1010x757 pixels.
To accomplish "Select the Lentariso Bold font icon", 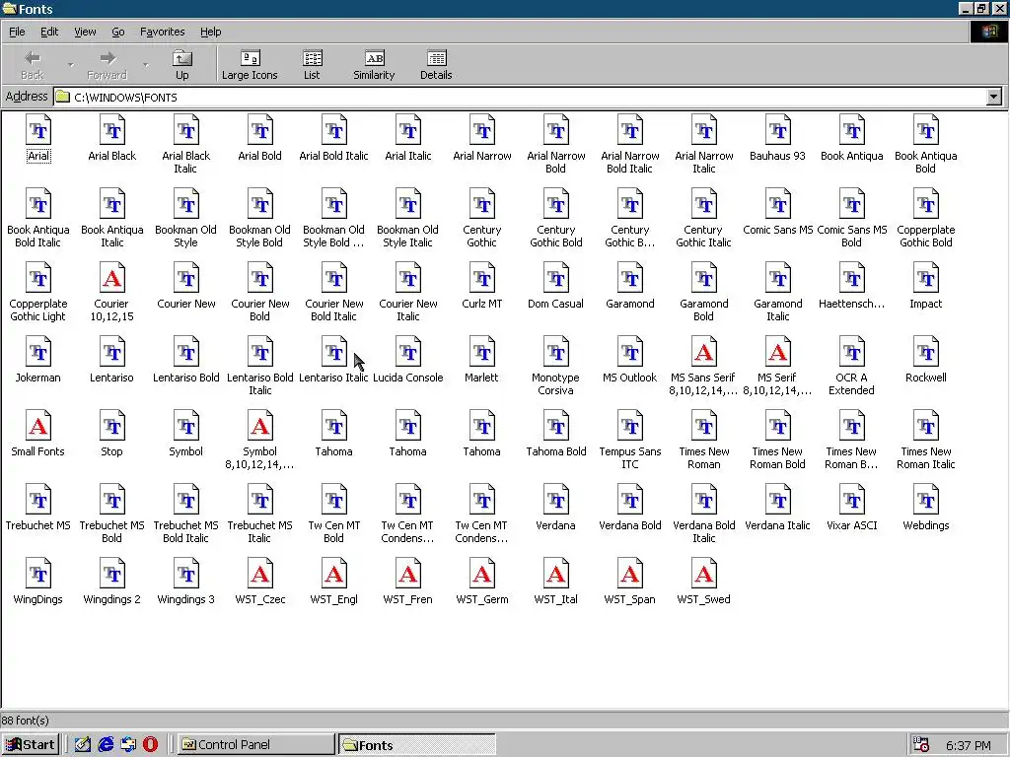I will coord(186,353).
